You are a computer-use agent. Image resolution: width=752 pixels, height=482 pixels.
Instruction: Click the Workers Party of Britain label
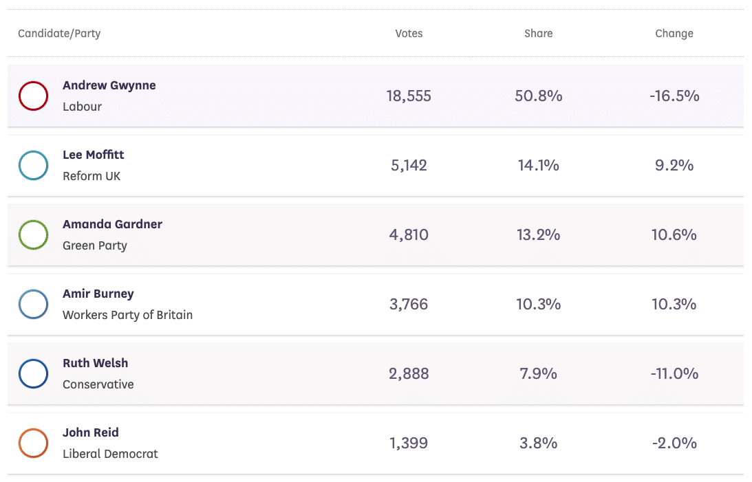127,315
